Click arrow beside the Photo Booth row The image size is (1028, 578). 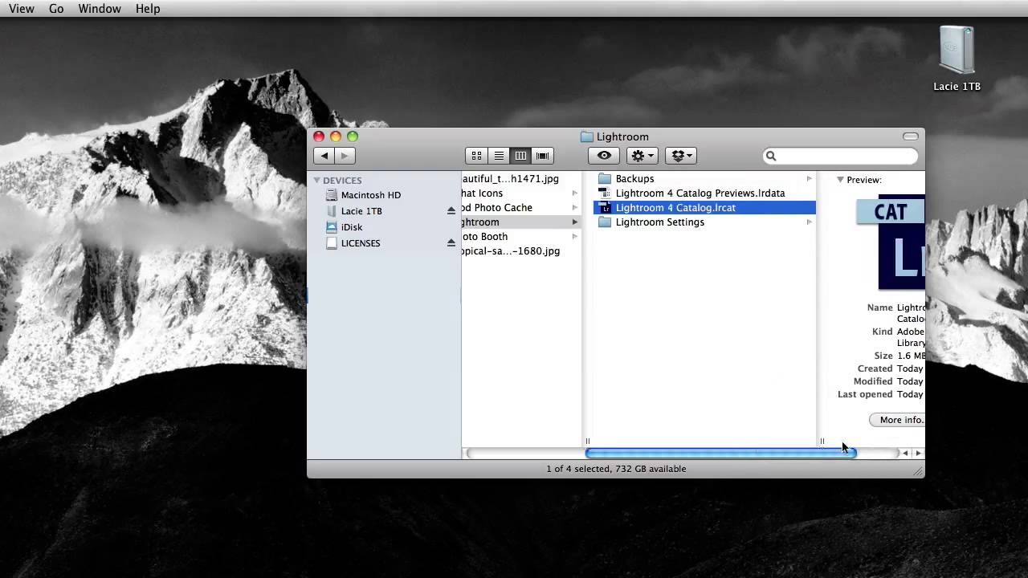point(574,237)
